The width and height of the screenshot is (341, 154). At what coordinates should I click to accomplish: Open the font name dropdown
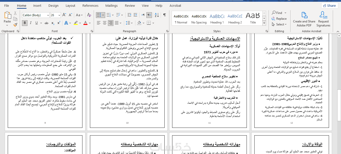(x=48, y=15)
